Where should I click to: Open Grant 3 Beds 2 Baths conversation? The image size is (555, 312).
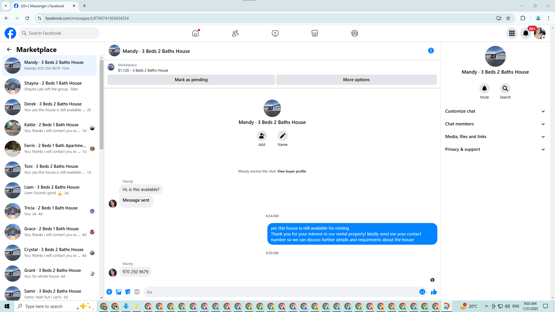[x=50, y=274]
